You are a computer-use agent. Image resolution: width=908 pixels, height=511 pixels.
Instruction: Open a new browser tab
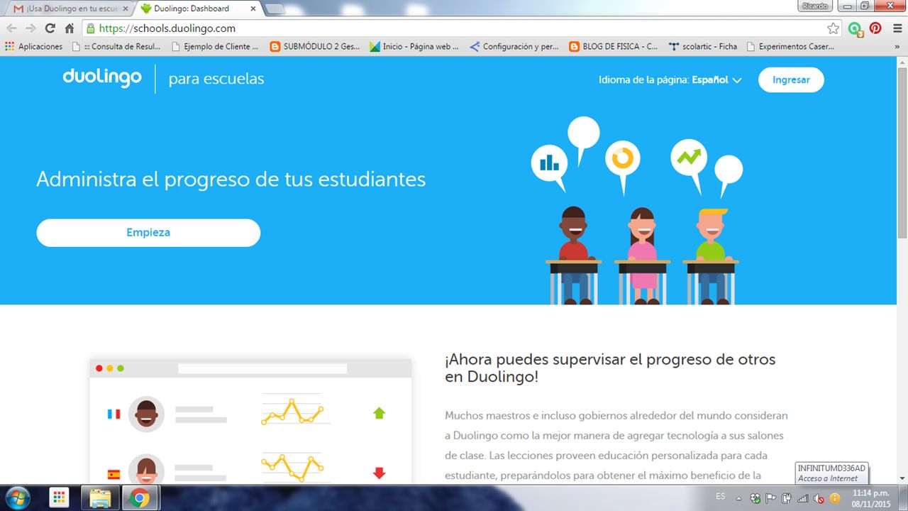[275, 9]
